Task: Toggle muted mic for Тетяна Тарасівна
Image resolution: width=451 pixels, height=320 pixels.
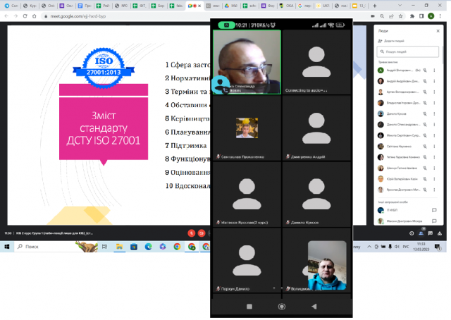Action: pos(425,157)
